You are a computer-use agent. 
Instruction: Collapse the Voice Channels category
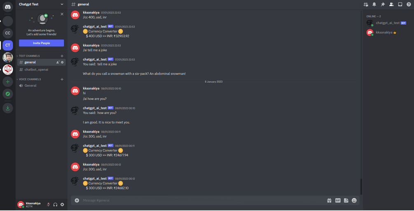pos(29,79)
